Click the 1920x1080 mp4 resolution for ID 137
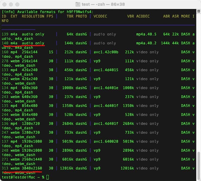Screen dimensions: 201x181 32,141
